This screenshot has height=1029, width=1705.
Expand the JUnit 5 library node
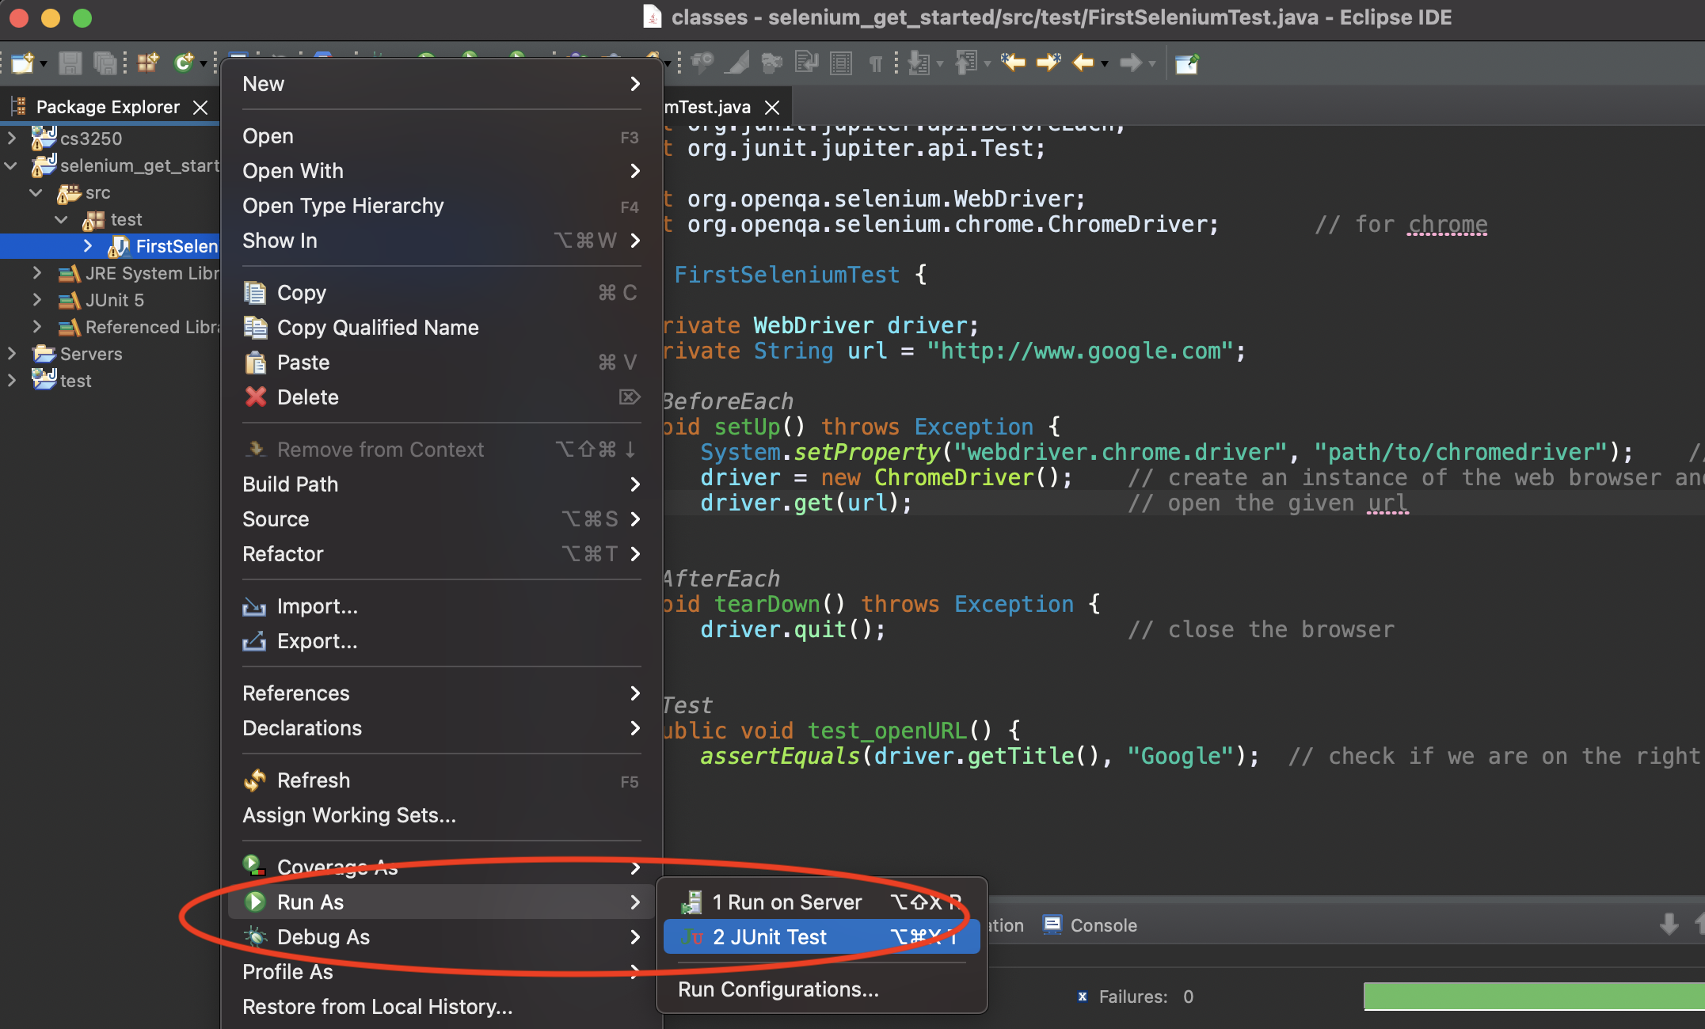click(x=36, y=300)
